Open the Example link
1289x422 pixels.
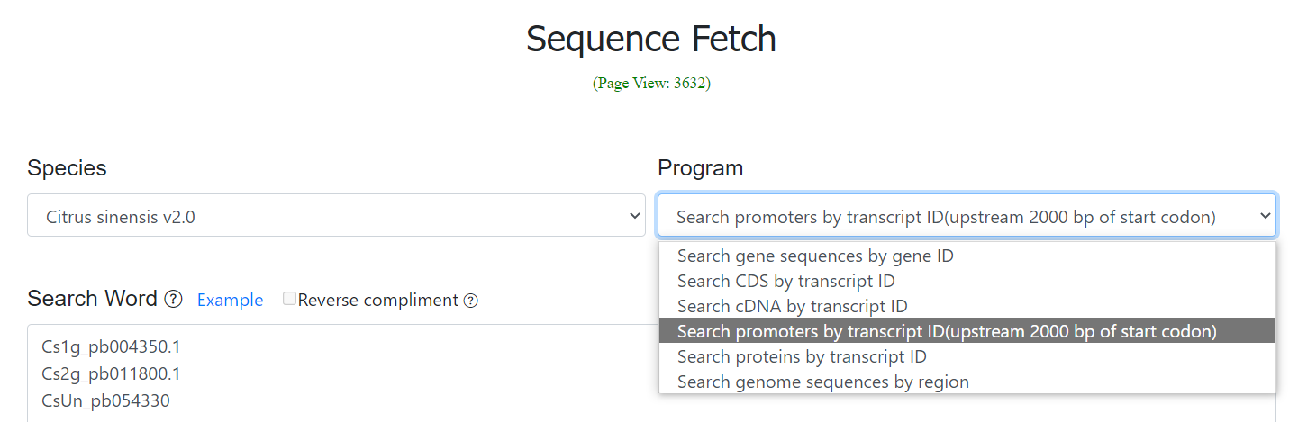pyautogui.click(x=230, y=301)
